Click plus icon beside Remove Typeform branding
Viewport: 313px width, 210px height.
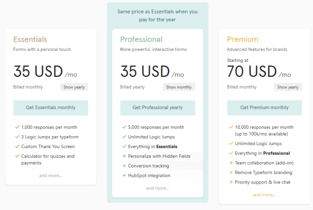[231, 173]
